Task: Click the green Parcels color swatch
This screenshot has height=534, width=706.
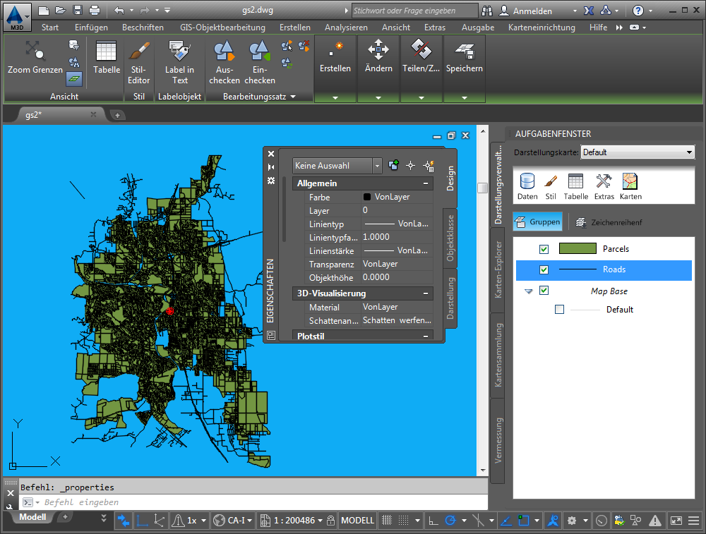Action: click(x=578, y=249)
